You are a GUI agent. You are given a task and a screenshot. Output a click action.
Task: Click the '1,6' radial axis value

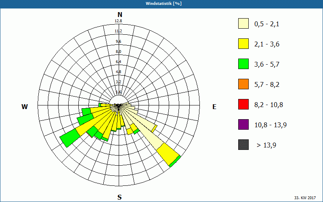(x=118, y=92)
